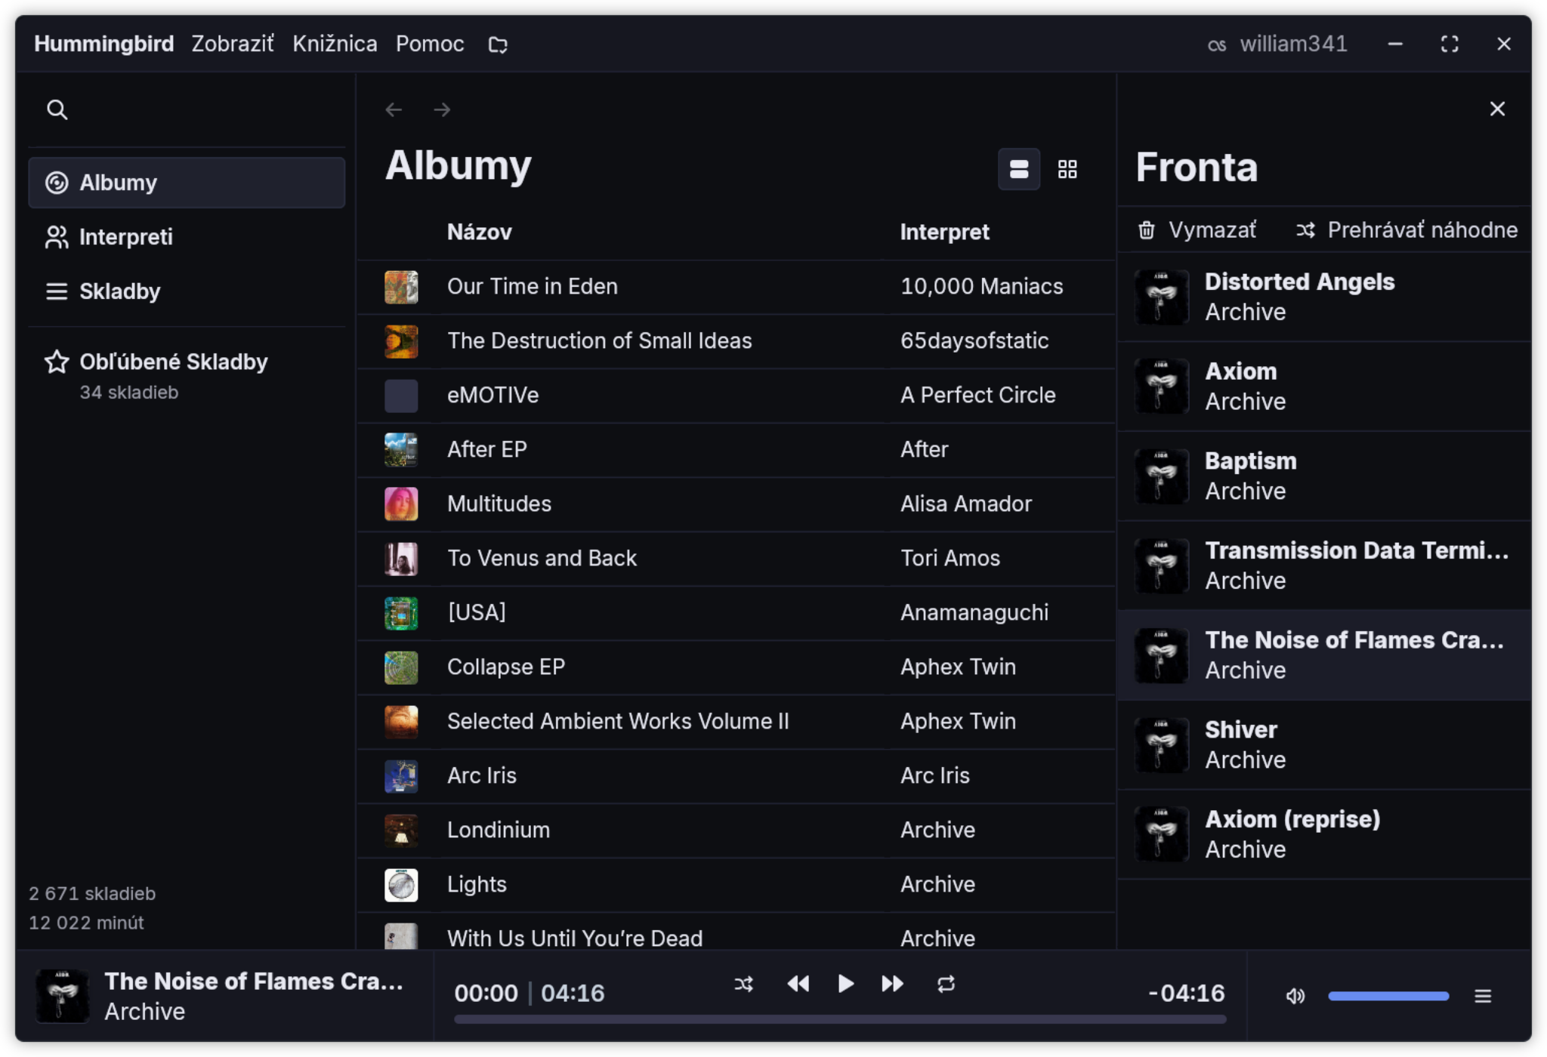Open folder icon in the menu bar

click(x=498, y=45)
